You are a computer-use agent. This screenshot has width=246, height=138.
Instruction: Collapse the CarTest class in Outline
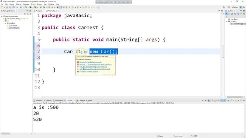pyautogui.click(x=226, y=21)
